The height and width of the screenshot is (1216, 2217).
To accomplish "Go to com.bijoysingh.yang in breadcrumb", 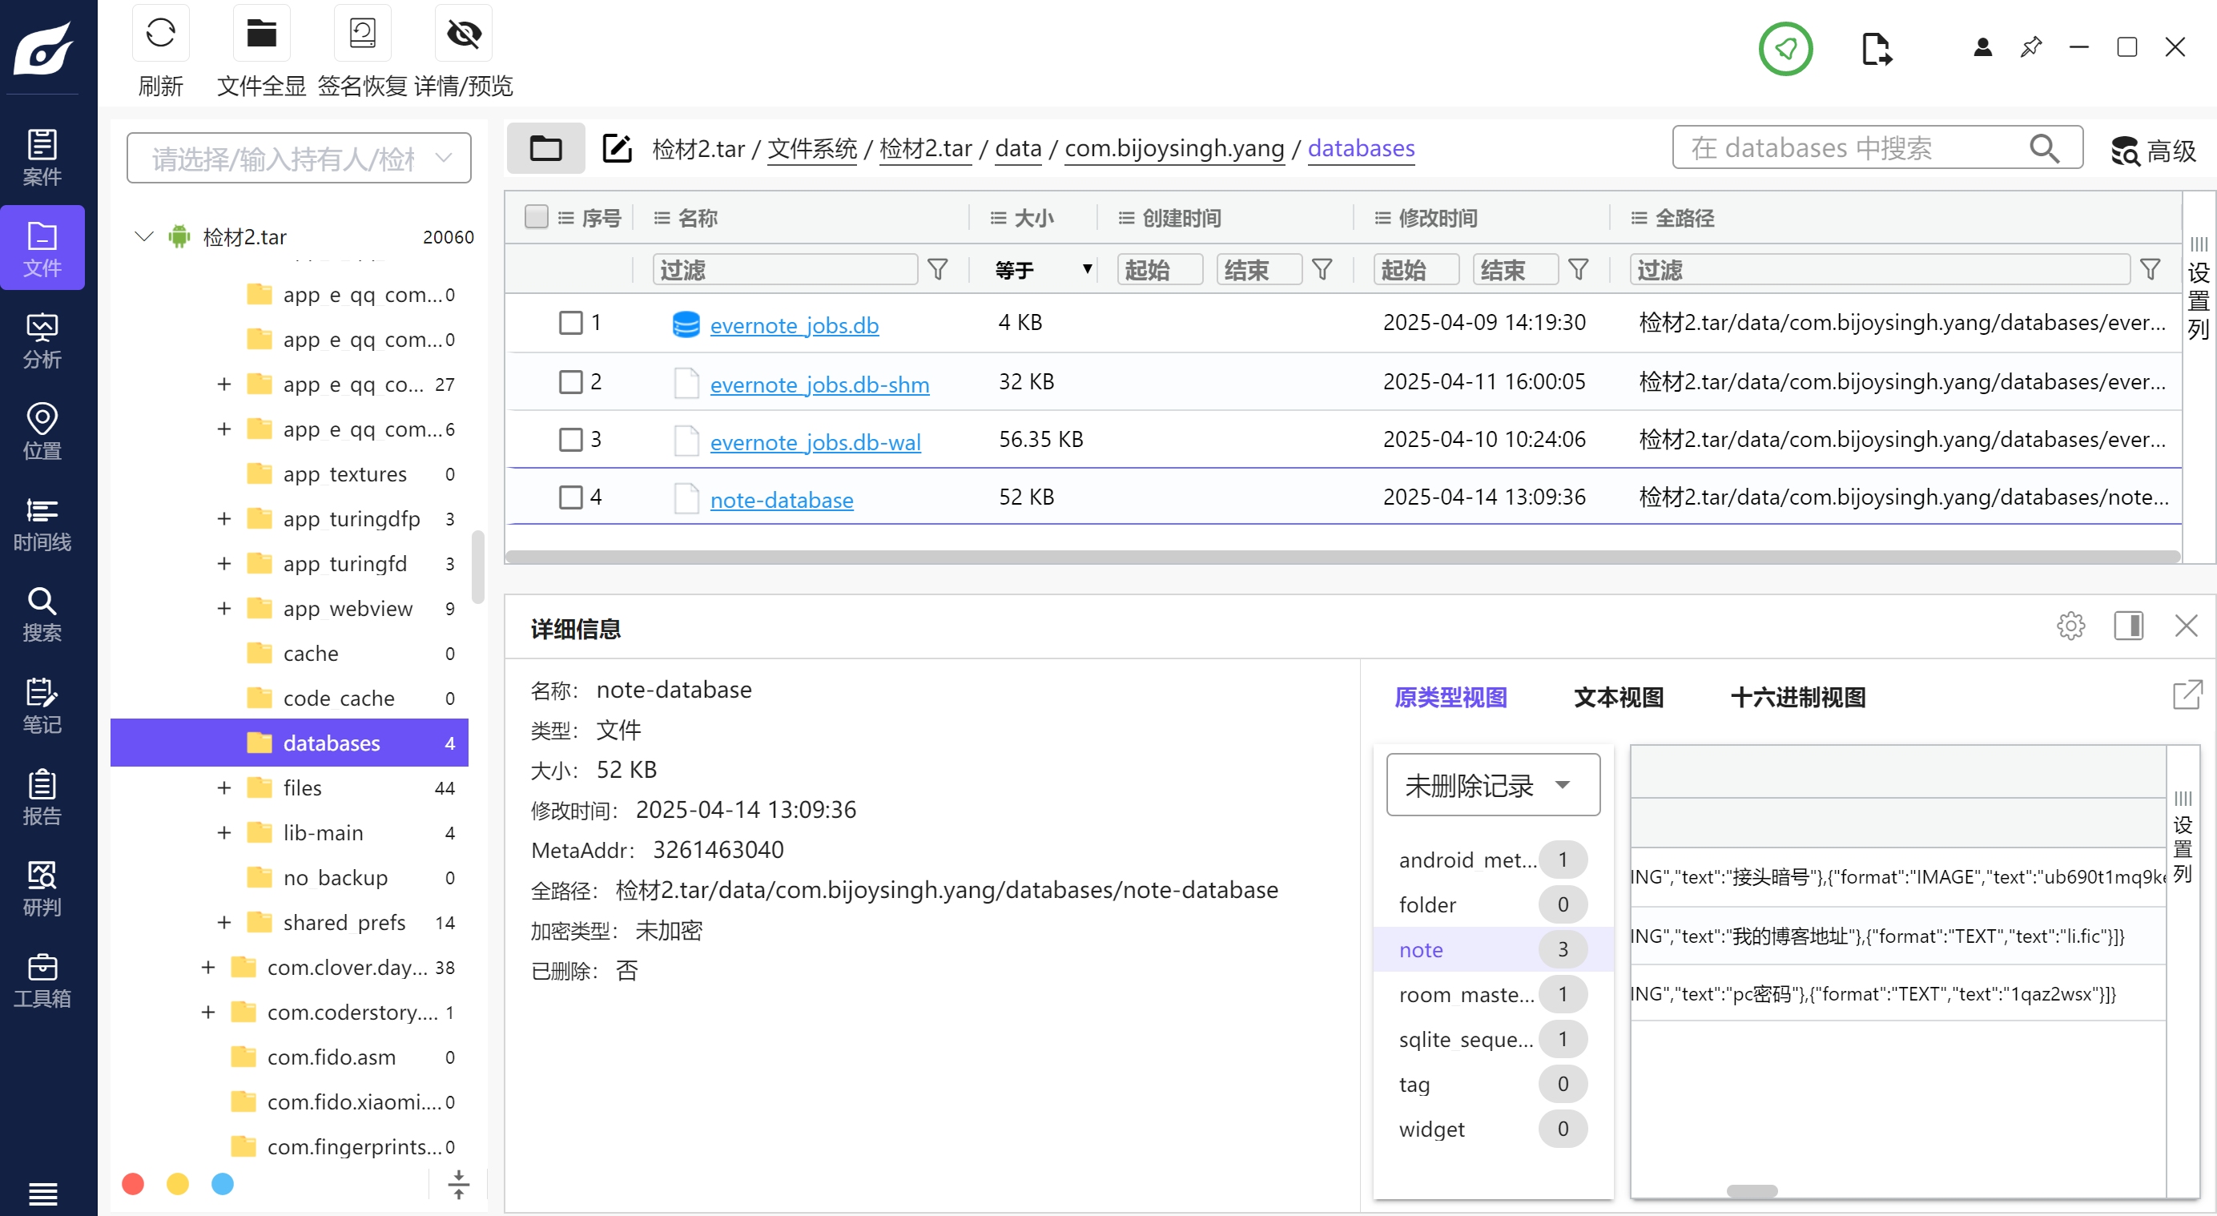I will (x=1174, y=148).
